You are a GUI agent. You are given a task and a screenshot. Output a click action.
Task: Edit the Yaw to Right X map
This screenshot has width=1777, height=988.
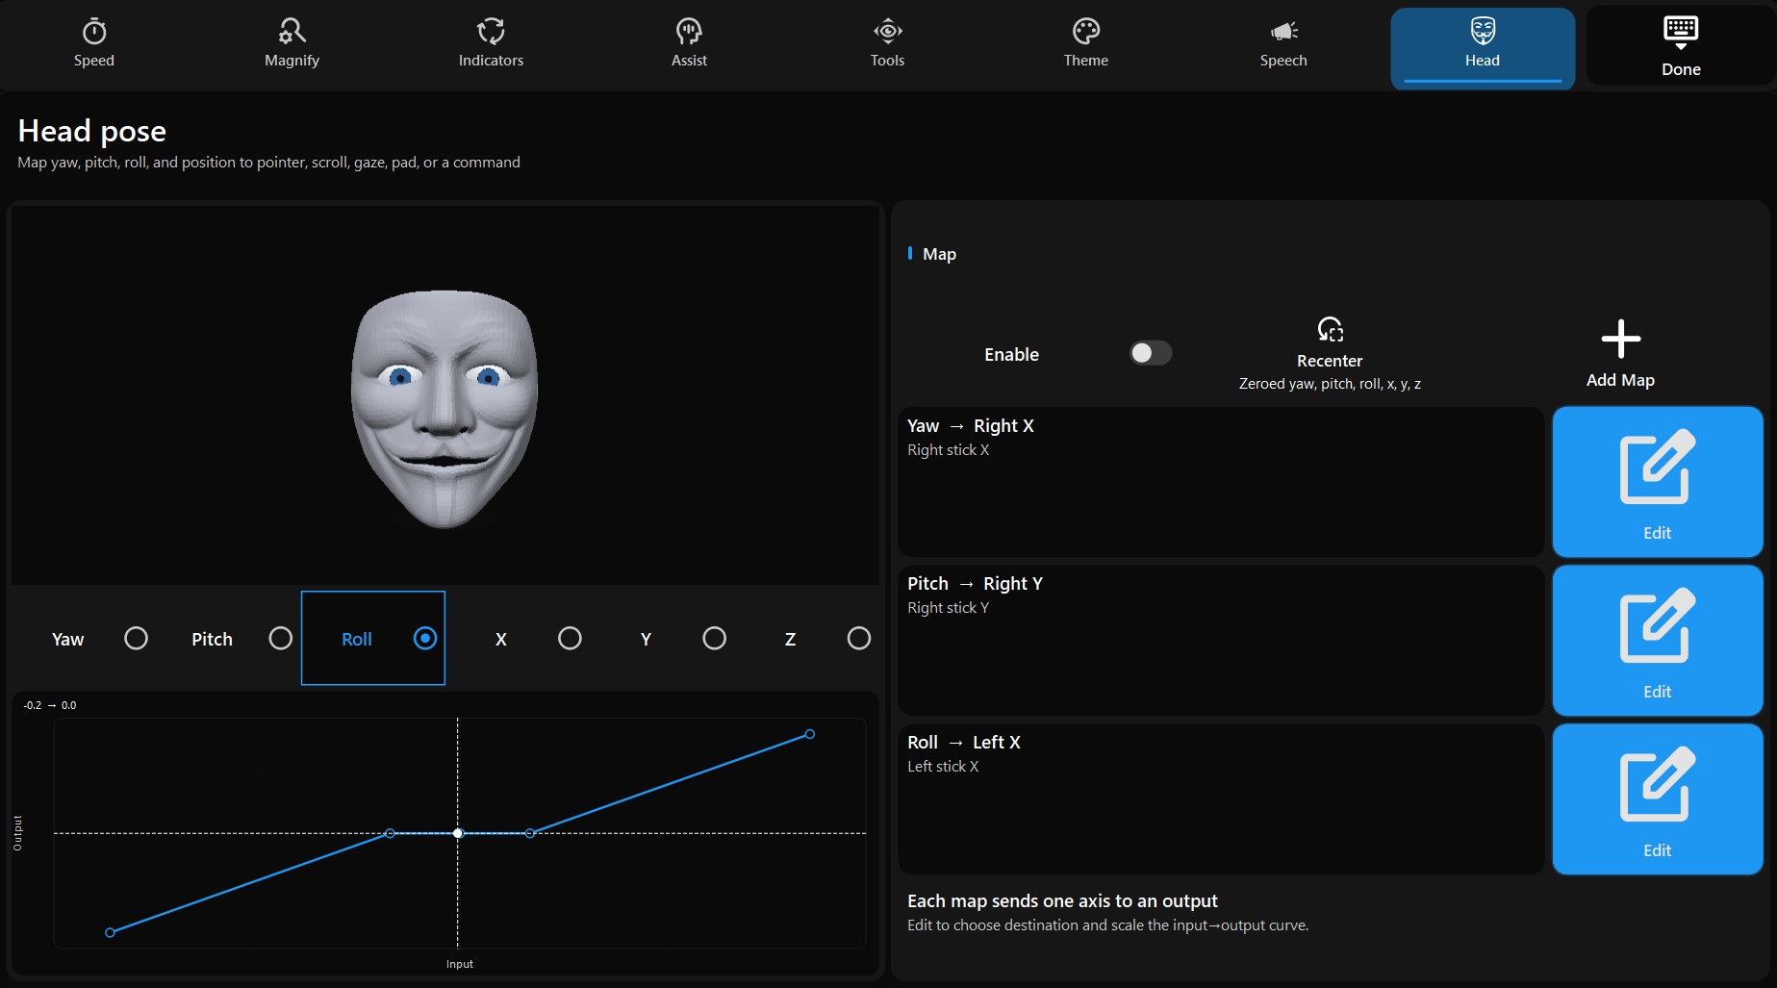1658,482
